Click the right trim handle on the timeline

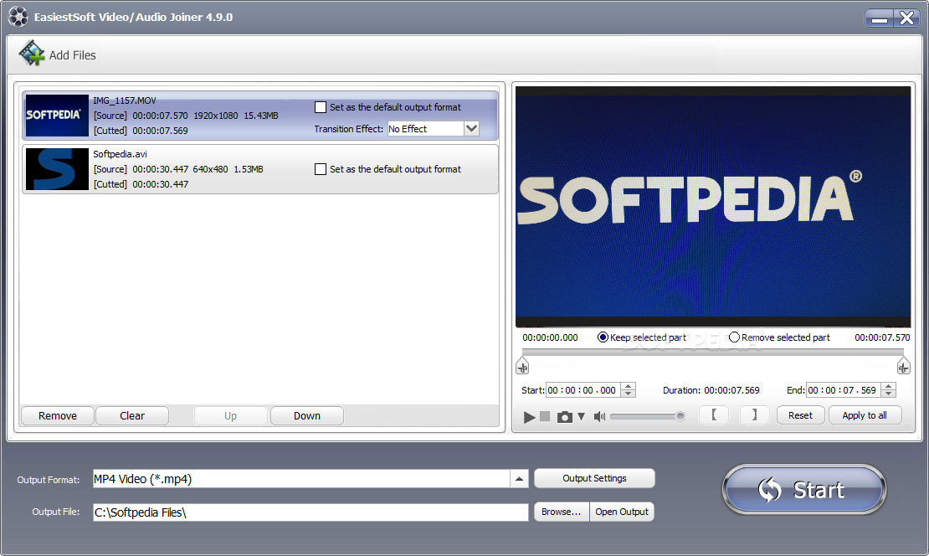click(x=903, y=366)
